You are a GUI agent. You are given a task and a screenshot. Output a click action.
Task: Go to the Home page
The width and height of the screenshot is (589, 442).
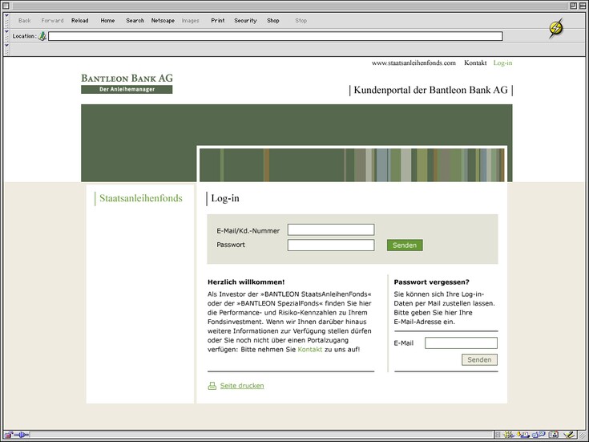[x=107, y=21]
